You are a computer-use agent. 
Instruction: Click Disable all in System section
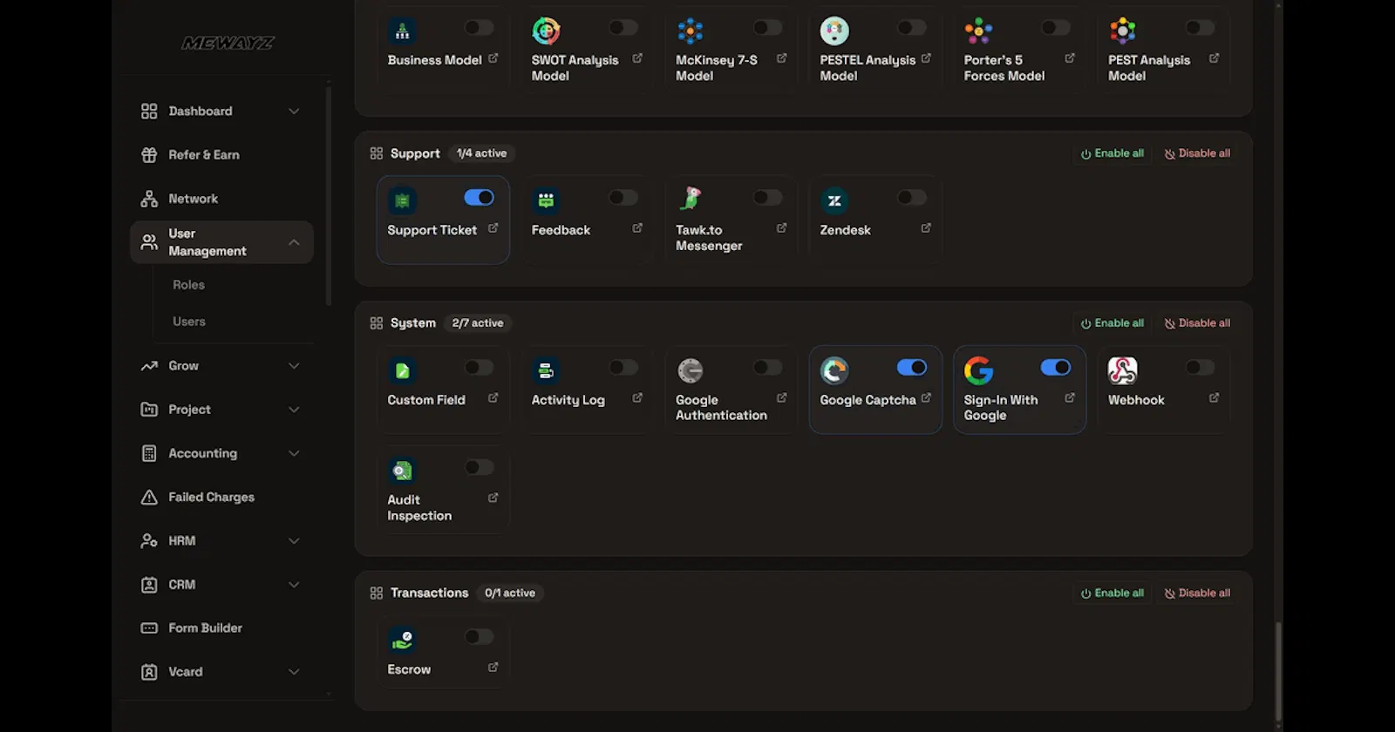tap(1197, 323)
